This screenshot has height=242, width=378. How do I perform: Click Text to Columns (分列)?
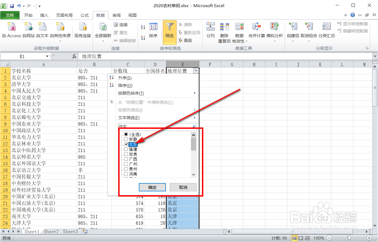(x=210, y=30)
